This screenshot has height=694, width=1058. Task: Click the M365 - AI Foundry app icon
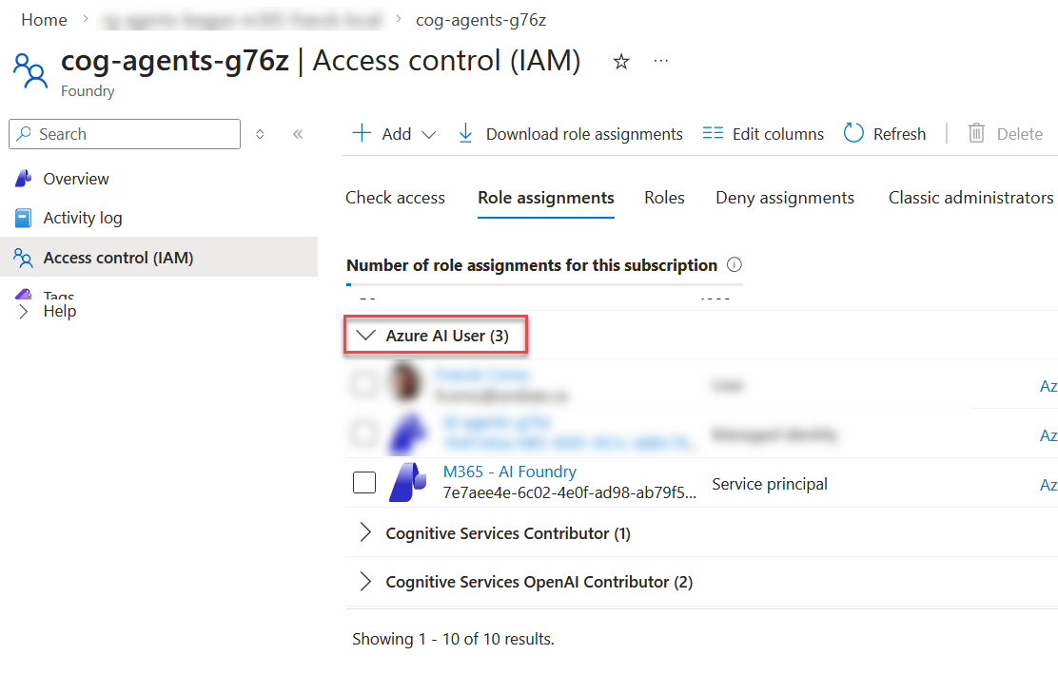pyautogui.click(x=408, y=483)
